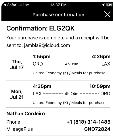Viewport: 113px width, 136px height.
Task: Tap the back-to-Safari arrow
Action: (x=5, y=5)
